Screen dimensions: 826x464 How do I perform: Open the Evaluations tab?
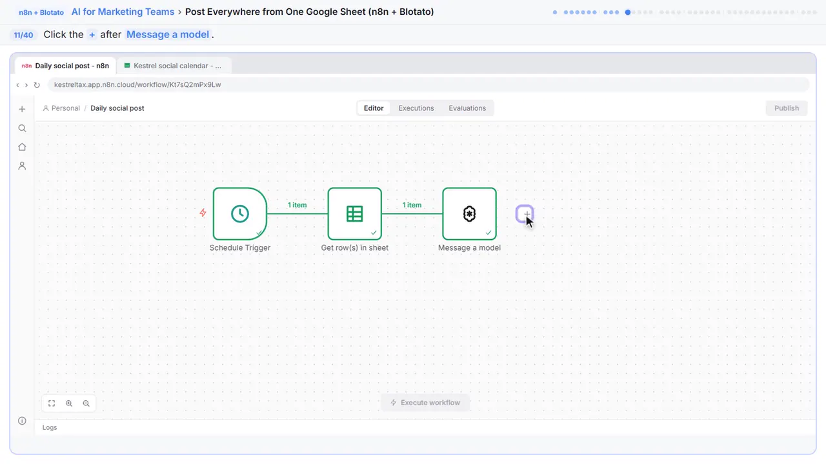(467, 108)
